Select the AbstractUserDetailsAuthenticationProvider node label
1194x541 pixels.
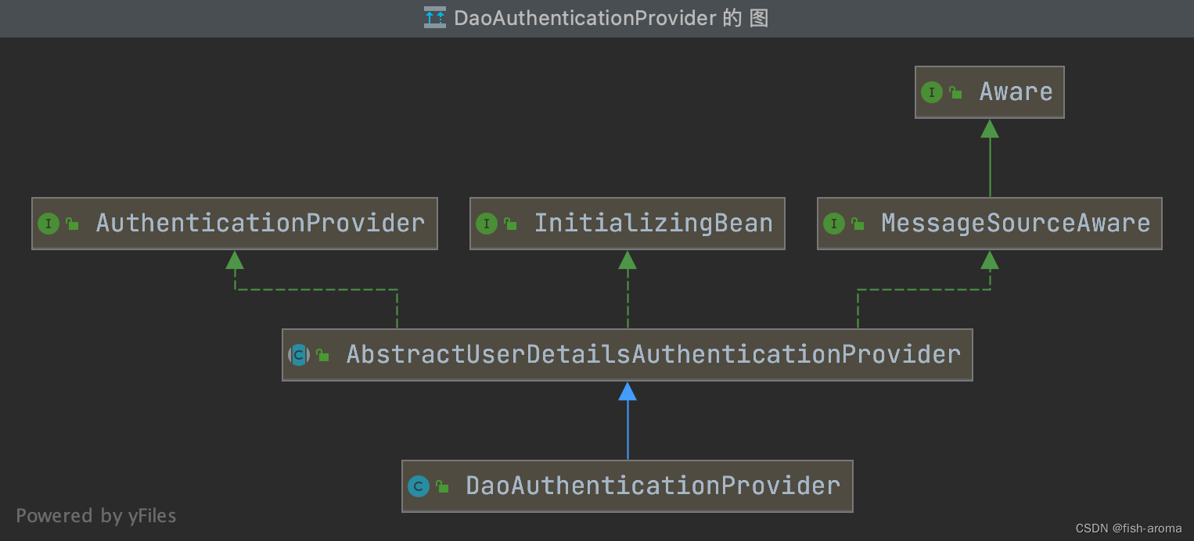pos(653,355)
